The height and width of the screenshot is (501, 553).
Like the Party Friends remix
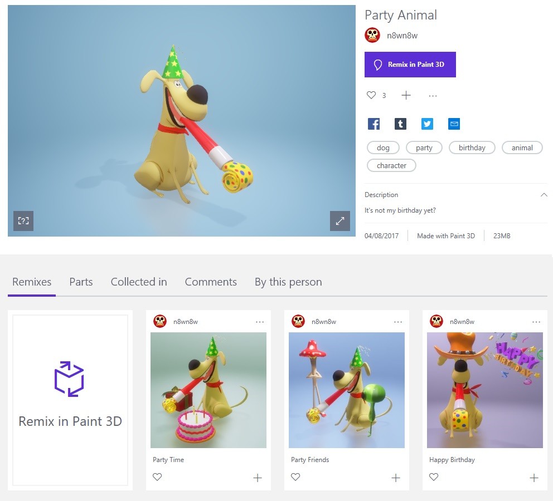(295, 477)
